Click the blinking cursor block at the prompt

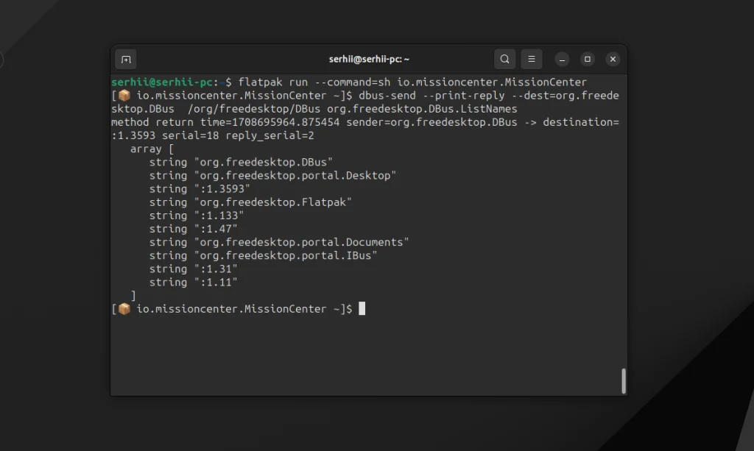click(362, 309)
